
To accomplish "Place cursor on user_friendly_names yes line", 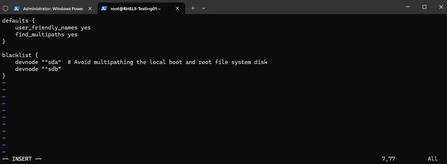I will tap(53, 28).
